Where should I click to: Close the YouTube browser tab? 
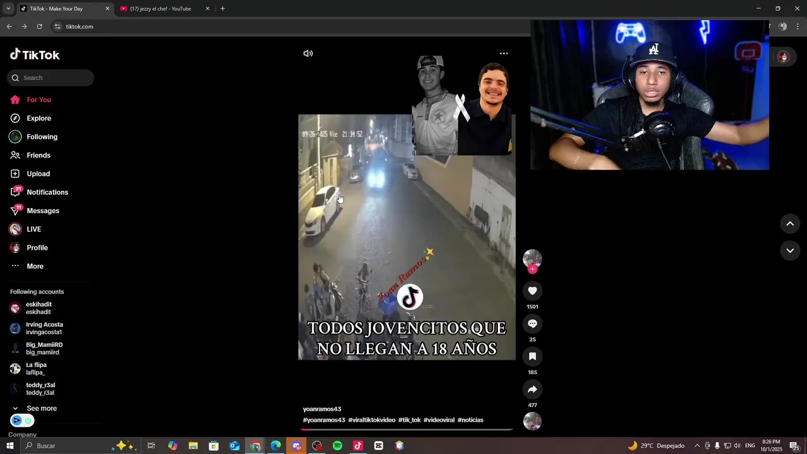pos(207,9)
